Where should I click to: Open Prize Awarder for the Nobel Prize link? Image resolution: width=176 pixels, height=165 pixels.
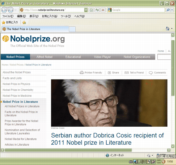point(21,123)
